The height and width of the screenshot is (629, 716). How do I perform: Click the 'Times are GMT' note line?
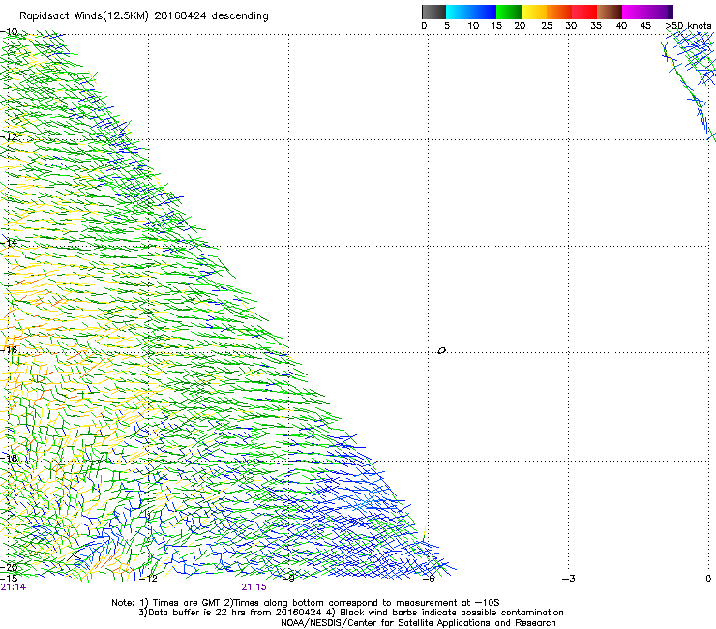pyautogui.click(x=306, y=603)
